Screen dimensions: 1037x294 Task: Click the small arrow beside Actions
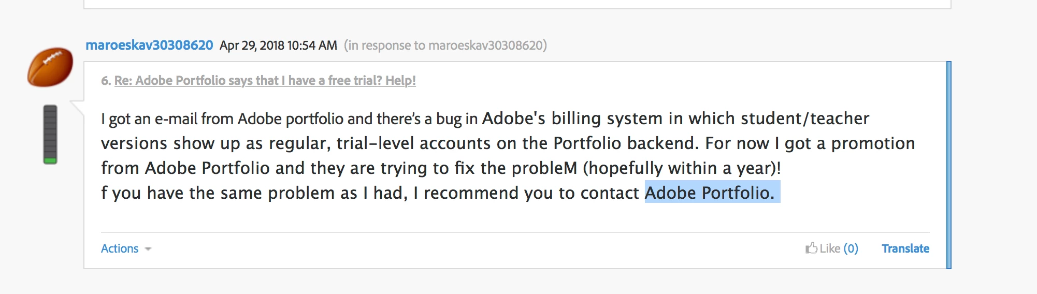click(148, 249)
